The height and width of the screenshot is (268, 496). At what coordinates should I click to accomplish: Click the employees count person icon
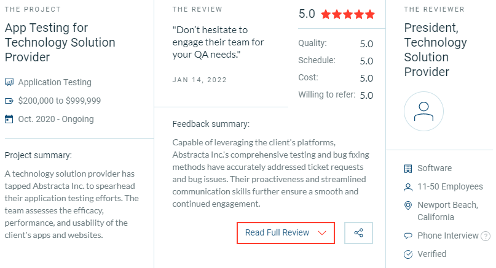tap(407, 187)
